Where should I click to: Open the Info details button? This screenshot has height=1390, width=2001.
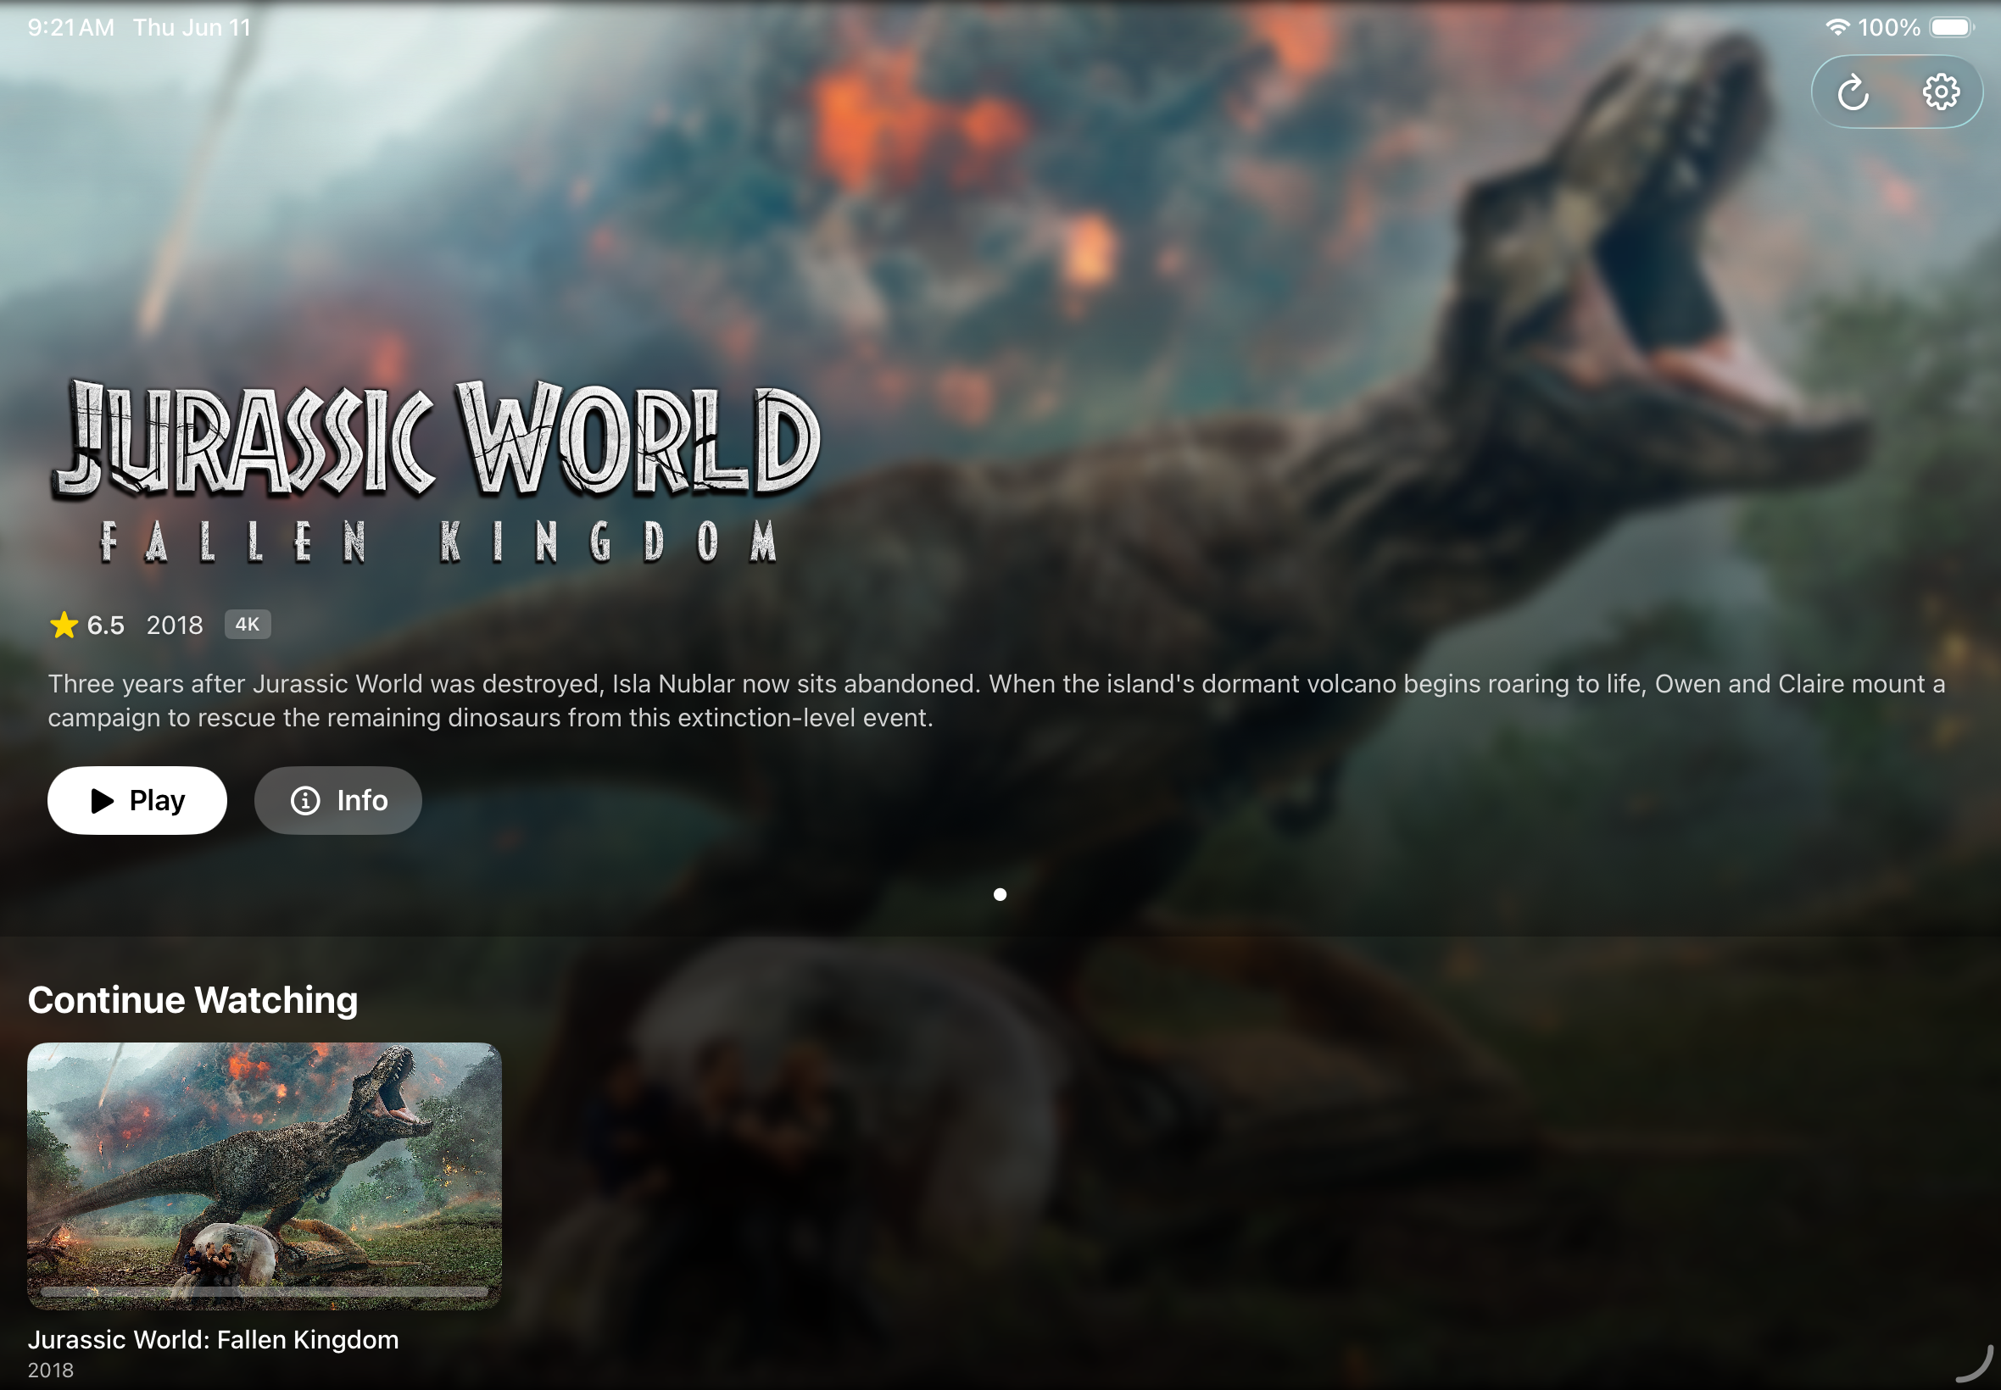[x=338, y=800]
